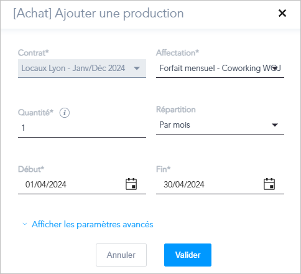Click the Répartition field label
301x274 pixels.
[176, 110]
